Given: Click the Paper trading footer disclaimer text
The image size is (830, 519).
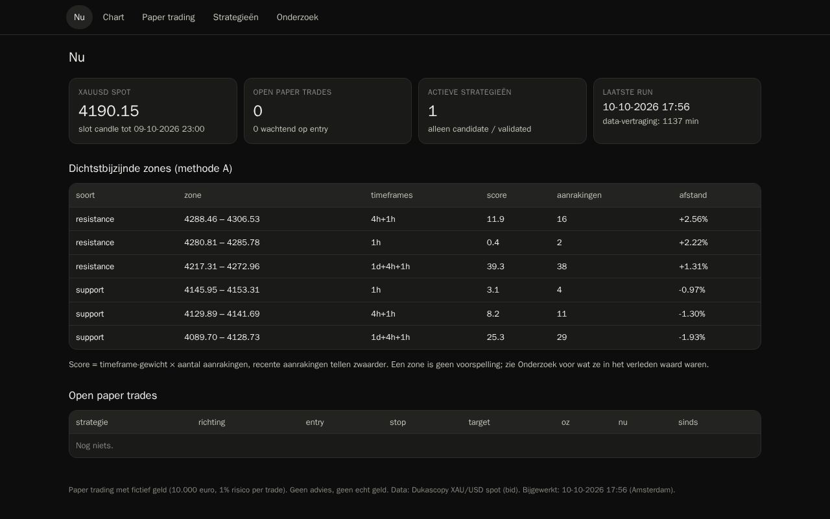Looking at the screenshot, I should 372,490.
